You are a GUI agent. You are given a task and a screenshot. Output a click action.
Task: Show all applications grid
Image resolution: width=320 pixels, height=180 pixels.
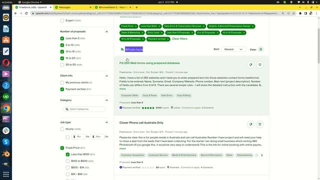pos(6,174)
